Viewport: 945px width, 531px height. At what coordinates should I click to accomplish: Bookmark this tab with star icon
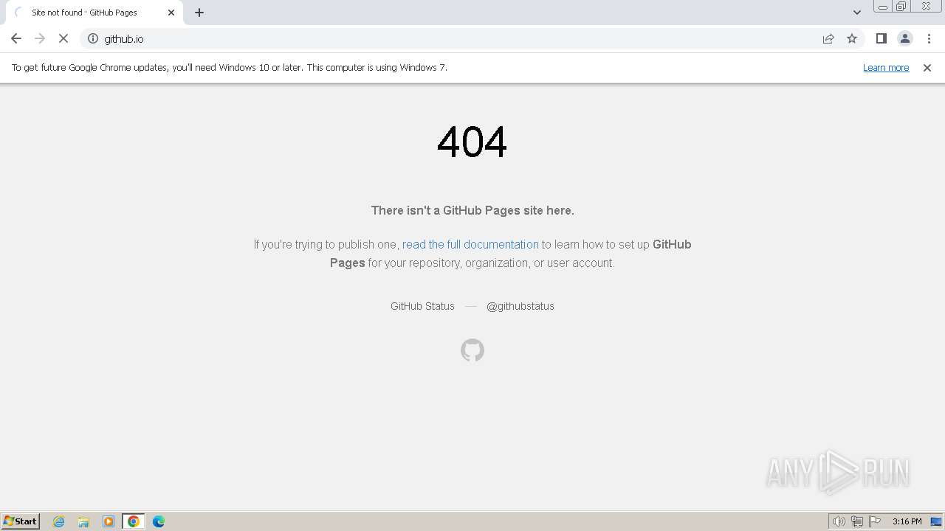tap(852, 38)
